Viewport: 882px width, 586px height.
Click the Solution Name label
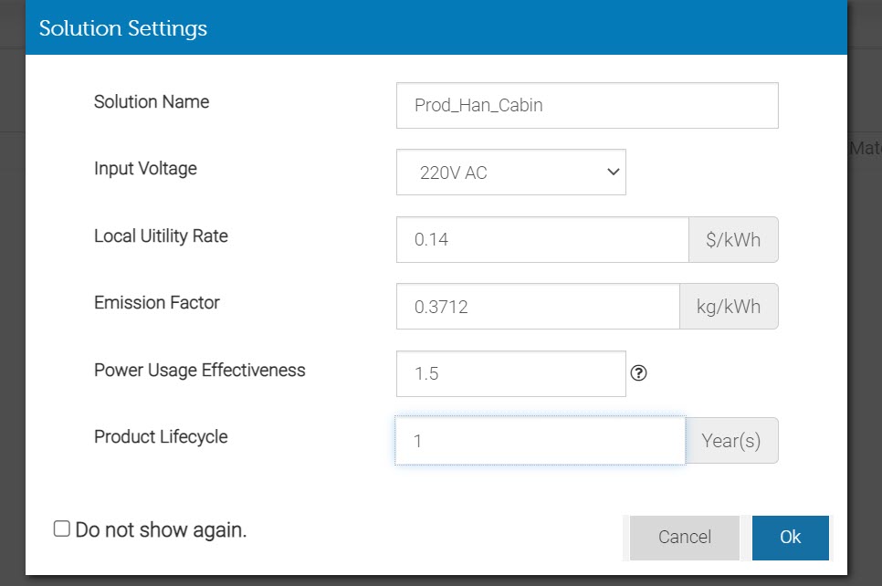coord(152,102)
